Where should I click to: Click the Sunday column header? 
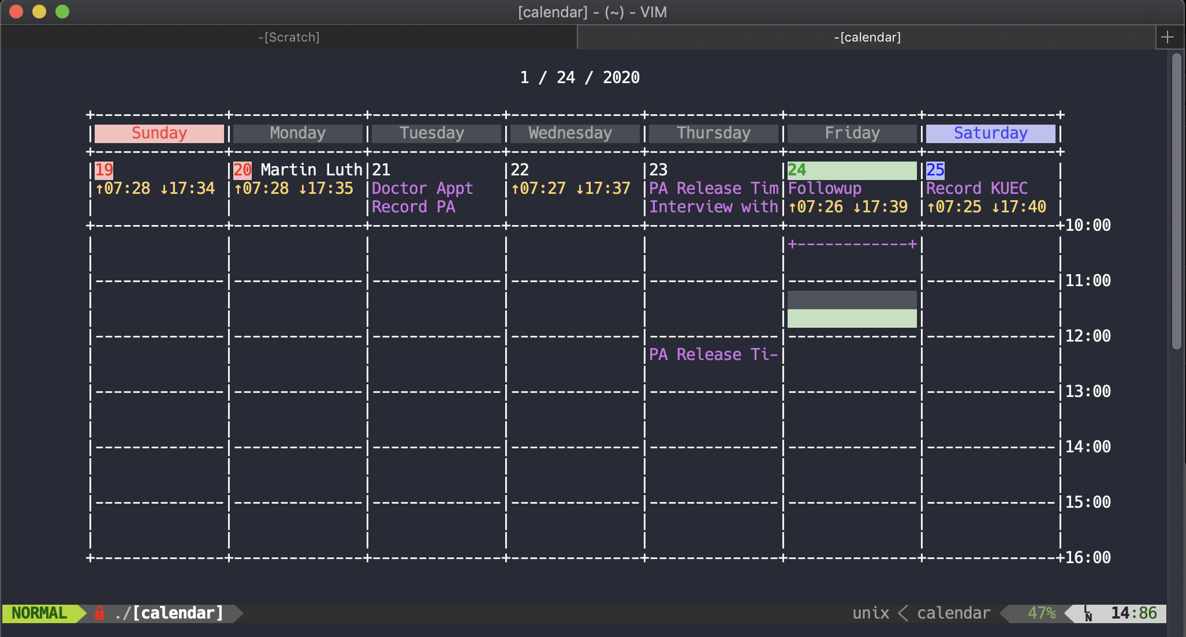pyautogui.click(x=159, y=133)
